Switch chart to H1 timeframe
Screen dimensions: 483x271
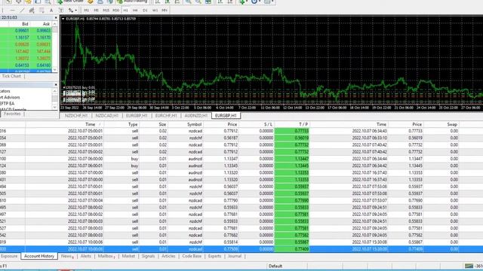125,11
